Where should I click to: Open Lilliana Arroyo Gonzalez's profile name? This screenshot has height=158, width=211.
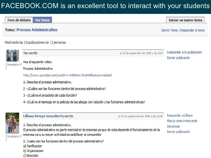(41, 116)
